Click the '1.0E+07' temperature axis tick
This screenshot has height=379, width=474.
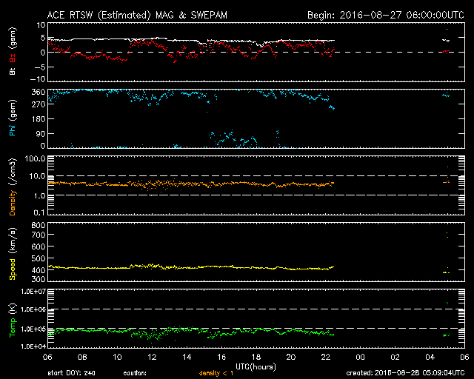(x=33, y=292)
